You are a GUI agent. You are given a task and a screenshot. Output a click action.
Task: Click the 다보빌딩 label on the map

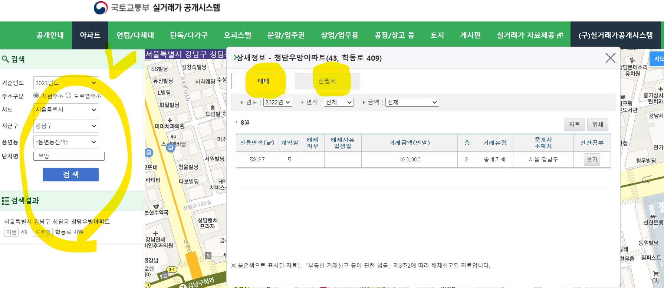pos(189,181)
